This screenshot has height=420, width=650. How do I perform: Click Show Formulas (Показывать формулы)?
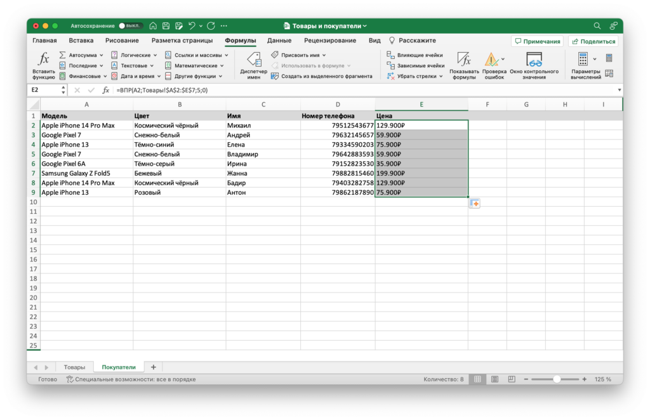pyautogui.click(x=464, y=65)
